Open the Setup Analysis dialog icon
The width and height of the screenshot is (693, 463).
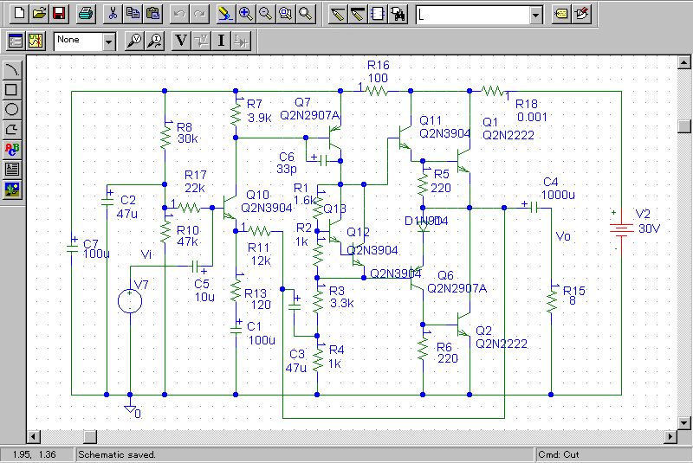[15, 40]
